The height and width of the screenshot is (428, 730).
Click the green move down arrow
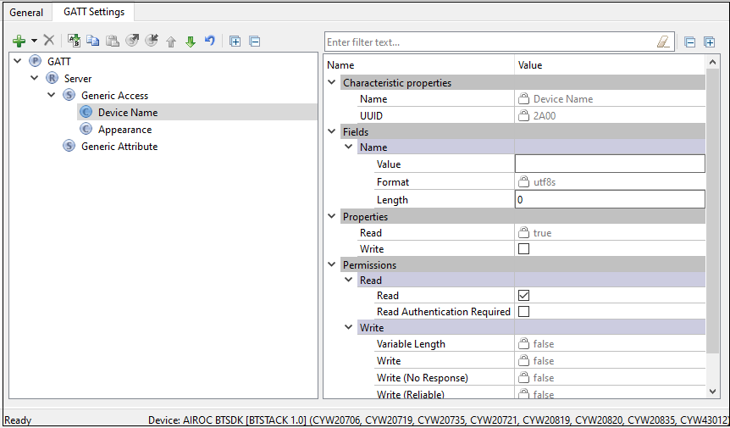click(x=190, y=41)
